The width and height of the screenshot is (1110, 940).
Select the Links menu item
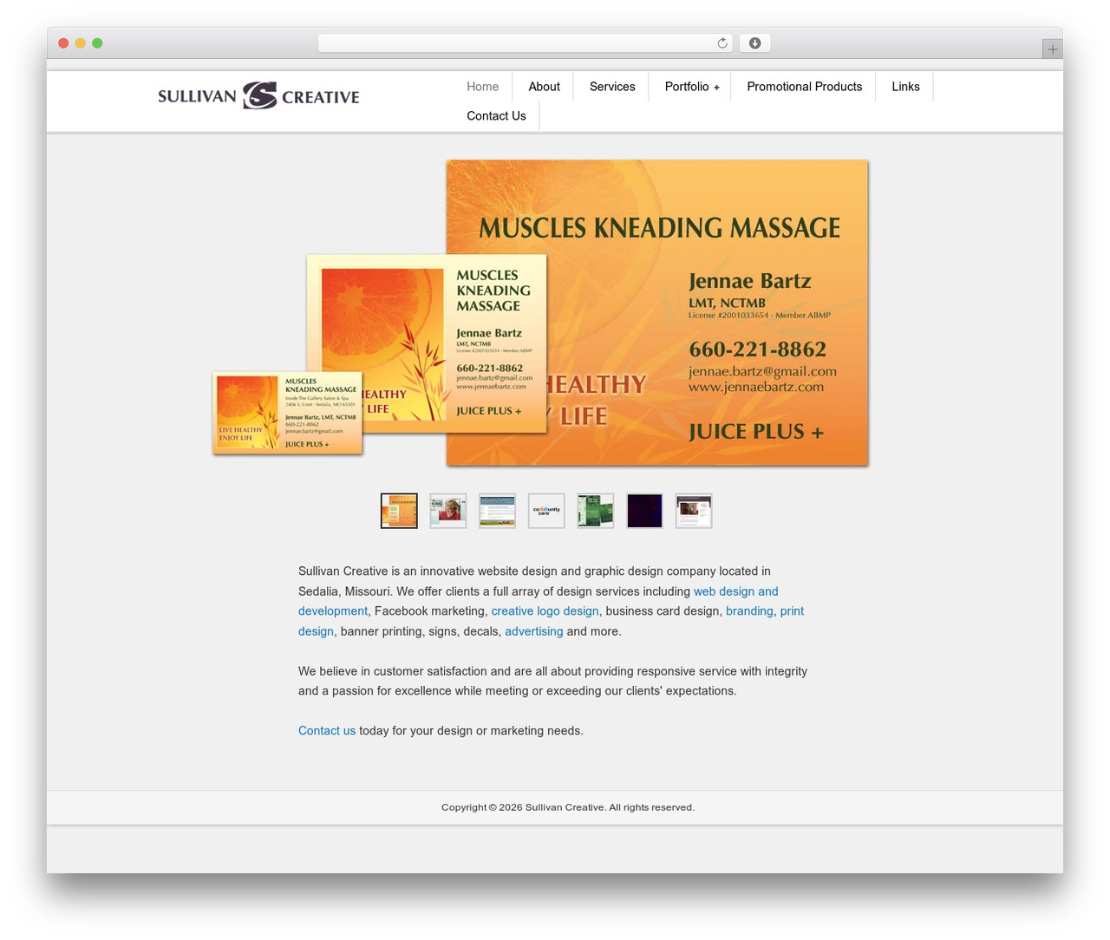click(905, 87)
